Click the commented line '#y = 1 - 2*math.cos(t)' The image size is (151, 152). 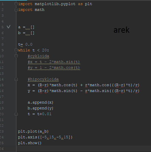pos(54,68)
